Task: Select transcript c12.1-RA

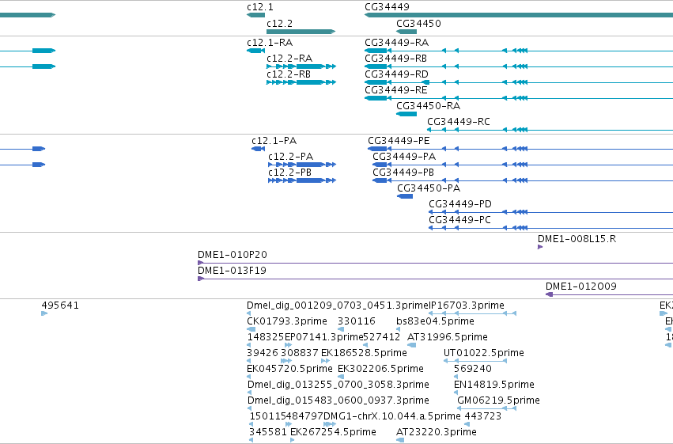Action: (x=255, y=51)
